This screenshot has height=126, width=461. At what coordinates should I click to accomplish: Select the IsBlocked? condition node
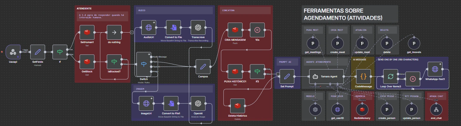(114, 62)
